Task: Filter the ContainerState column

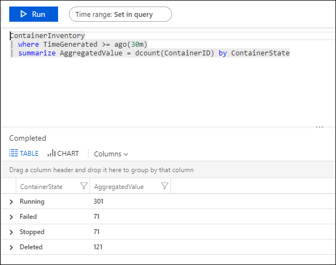Action: coord(84,186)
